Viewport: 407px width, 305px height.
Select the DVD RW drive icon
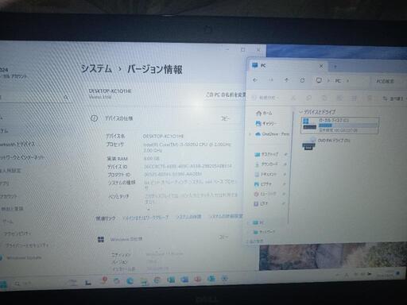[308, 144]
